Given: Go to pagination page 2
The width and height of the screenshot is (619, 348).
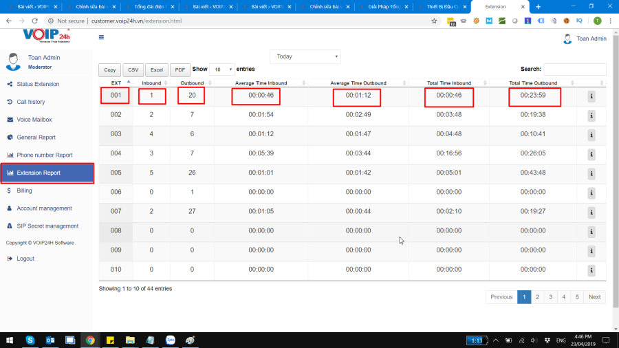Looking at the screenshot, I should coord(537,297).
